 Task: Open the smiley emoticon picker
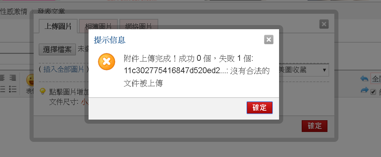(31, 80)
